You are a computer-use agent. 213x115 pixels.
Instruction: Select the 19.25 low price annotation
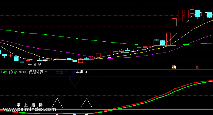pyautogui.click(x=35, y=65)
